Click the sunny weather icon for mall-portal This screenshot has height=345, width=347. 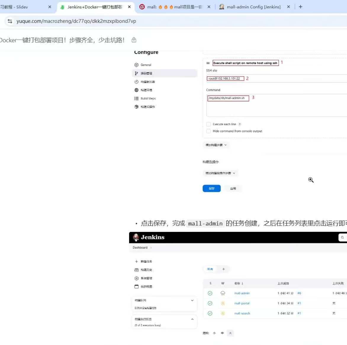pos(223,303)
